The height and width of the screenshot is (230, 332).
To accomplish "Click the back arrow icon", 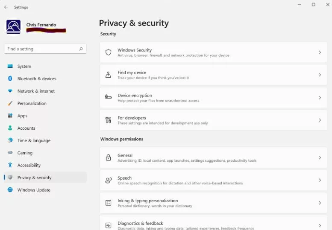I will [x=6, y=7].
